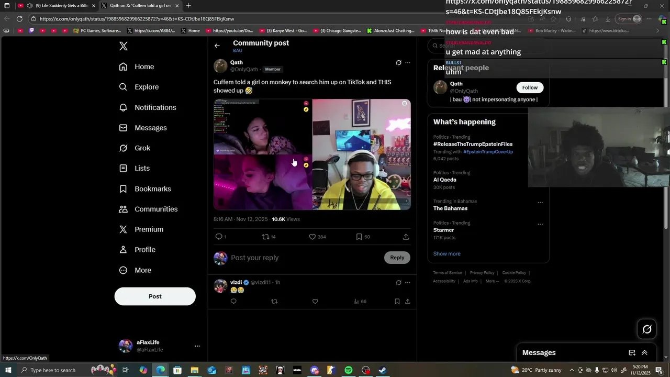Open Communities in the sidebar
This screenshot has height=377, width=670.
point(148,209)
